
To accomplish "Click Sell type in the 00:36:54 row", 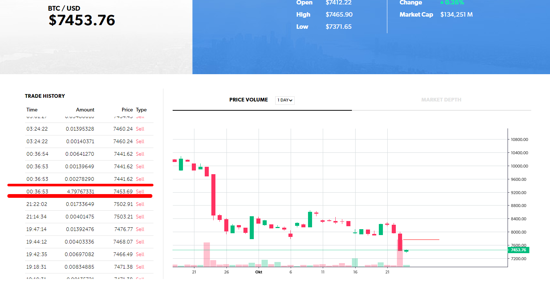I will pos(140,154).
